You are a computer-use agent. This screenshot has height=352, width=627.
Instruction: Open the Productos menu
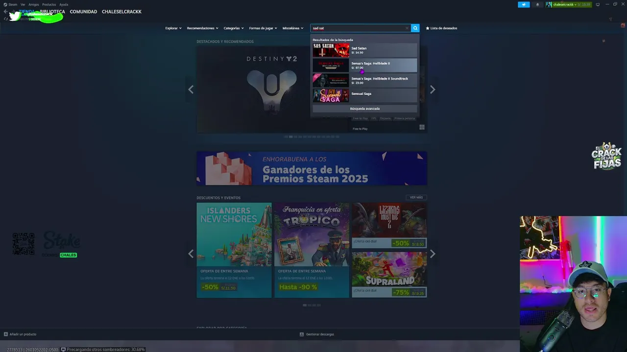[x=49, y=4]
